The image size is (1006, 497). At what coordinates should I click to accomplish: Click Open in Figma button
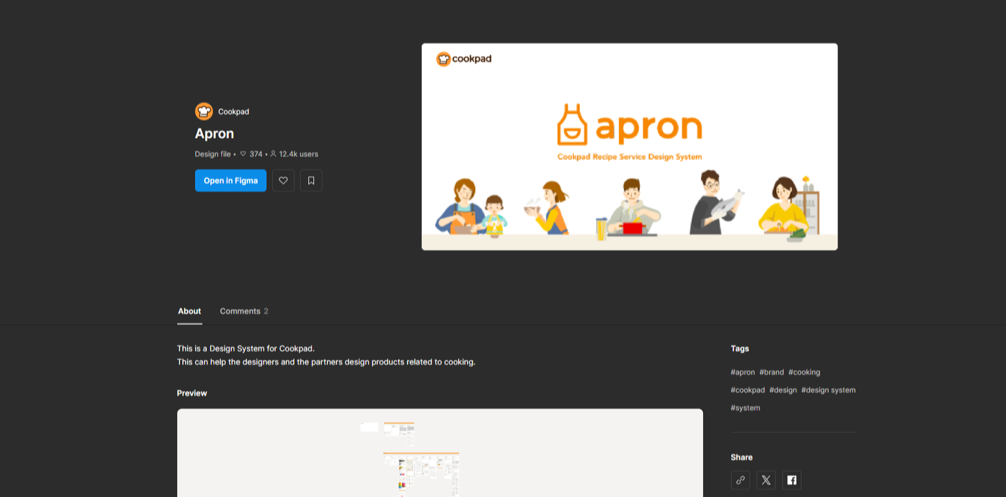click(231, 181)
